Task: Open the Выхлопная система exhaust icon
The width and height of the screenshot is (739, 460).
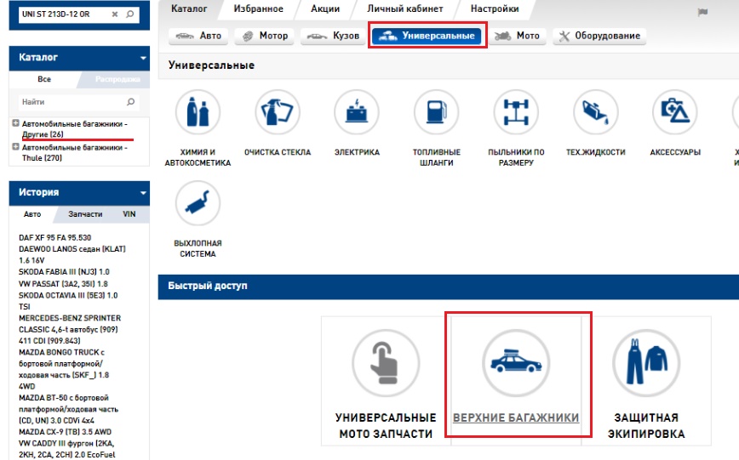Action: pyautogui.click(x=198, y=203)
